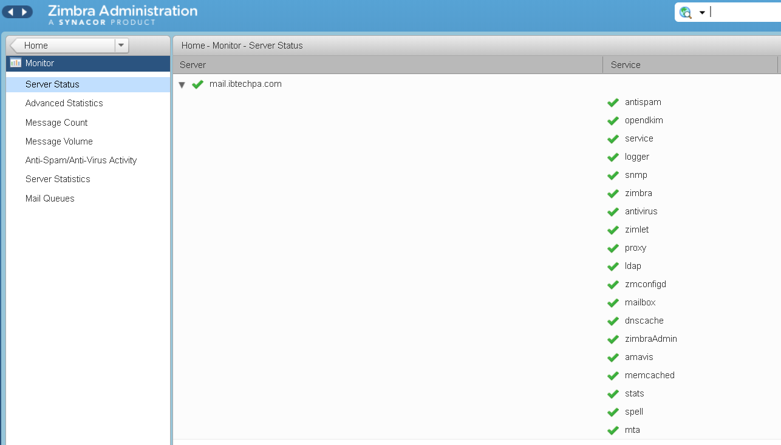Open Anti-Spam/Anti-Virus Activity
The height and width of the screenshot is (445, 781).
point(81,160)
